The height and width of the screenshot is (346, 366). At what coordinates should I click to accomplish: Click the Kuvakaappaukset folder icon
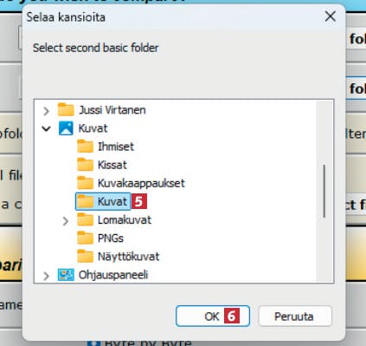(85, 183)
